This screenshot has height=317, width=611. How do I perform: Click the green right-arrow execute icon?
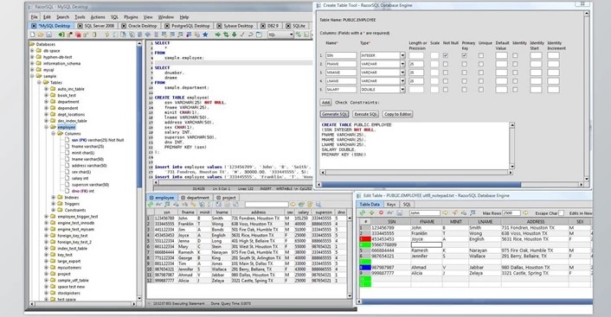tap(218, 35)
